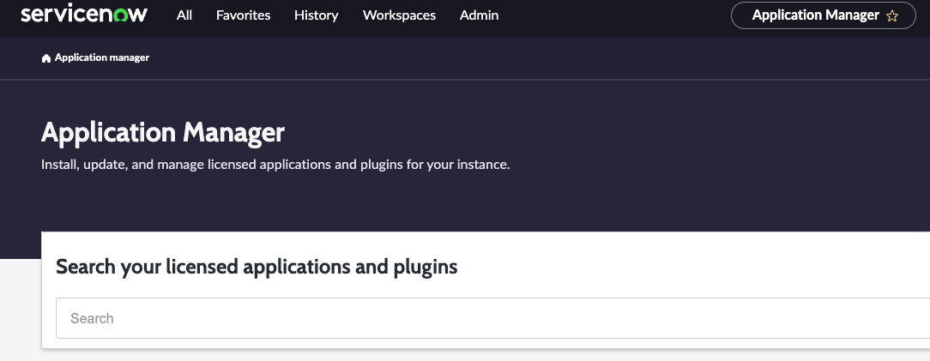This screenshot has width=930, height=361.
Task: Open the Admin menu
Action: pos(479,15)
